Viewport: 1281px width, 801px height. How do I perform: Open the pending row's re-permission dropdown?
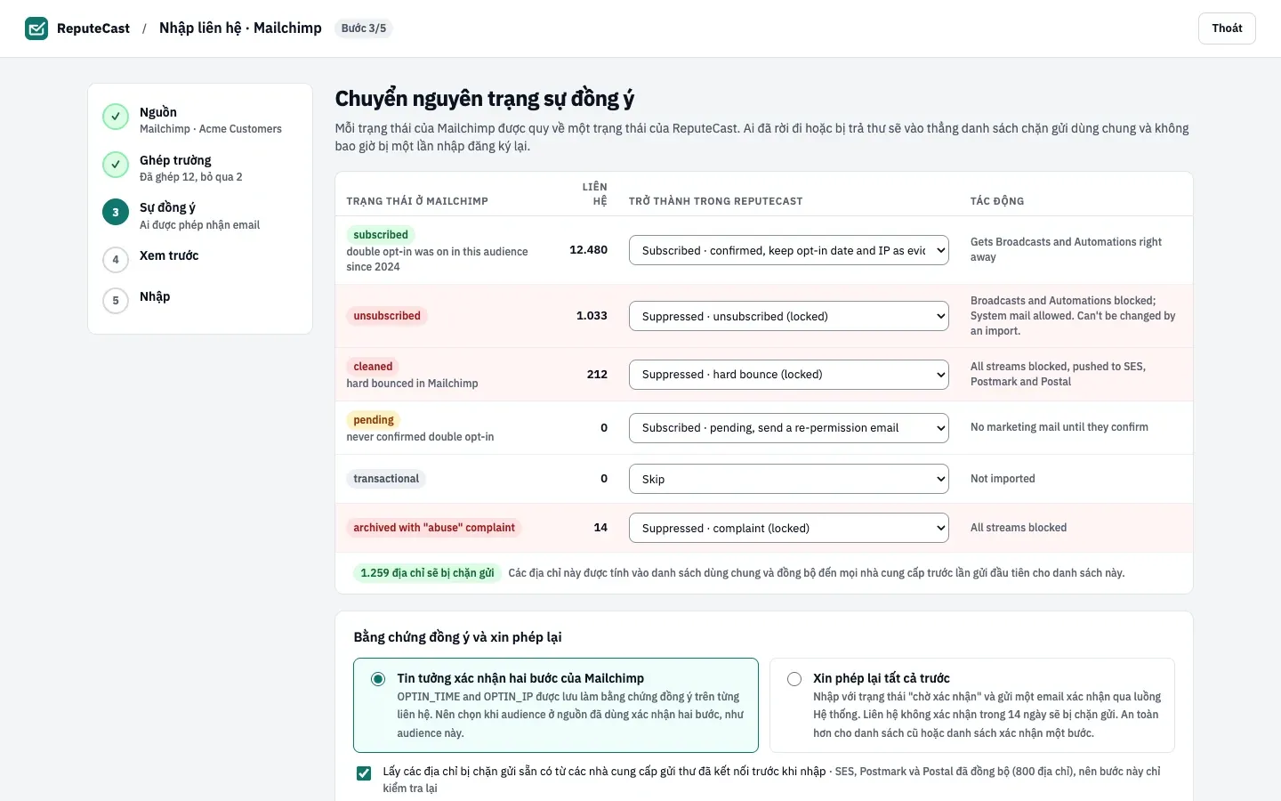(x=789, y=428)
